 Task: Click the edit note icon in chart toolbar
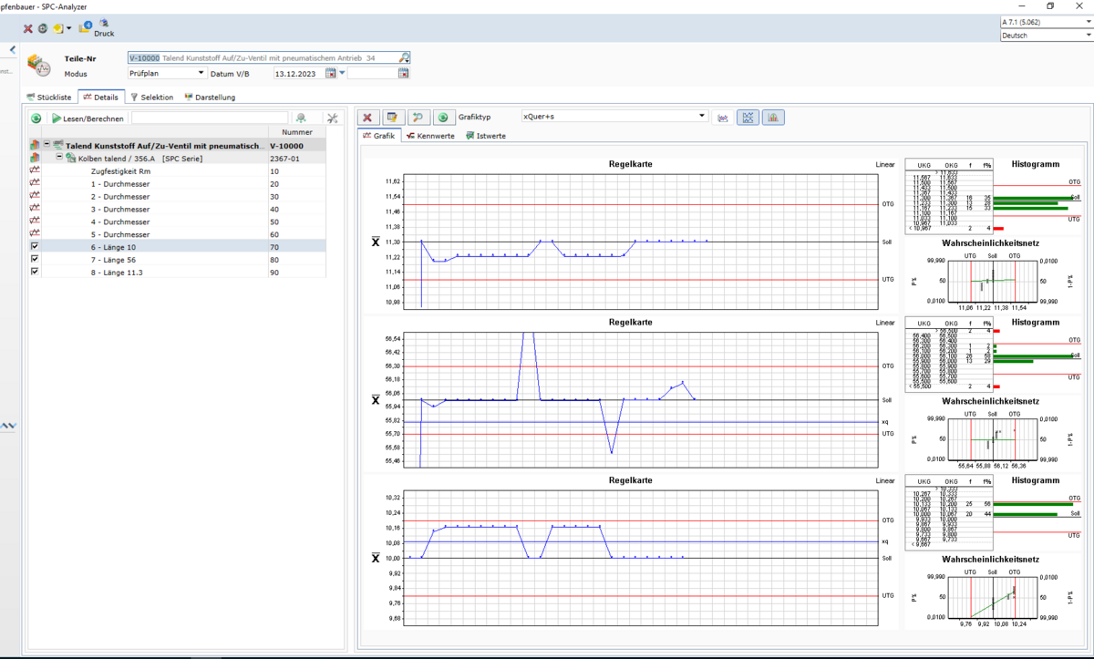pos(394,118)
